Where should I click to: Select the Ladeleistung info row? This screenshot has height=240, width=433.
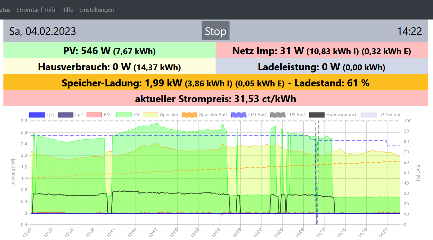click(x=321, y=67)
